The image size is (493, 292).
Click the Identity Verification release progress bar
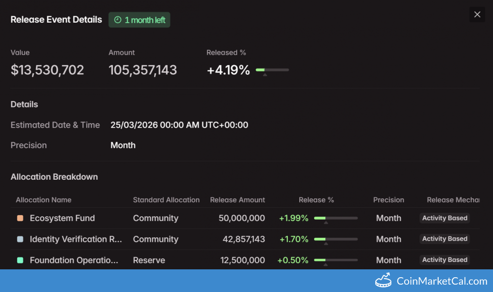click(x=336, y=239)
